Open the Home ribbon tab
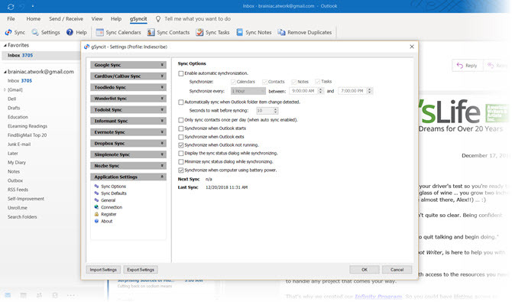 tap(34, 19)
